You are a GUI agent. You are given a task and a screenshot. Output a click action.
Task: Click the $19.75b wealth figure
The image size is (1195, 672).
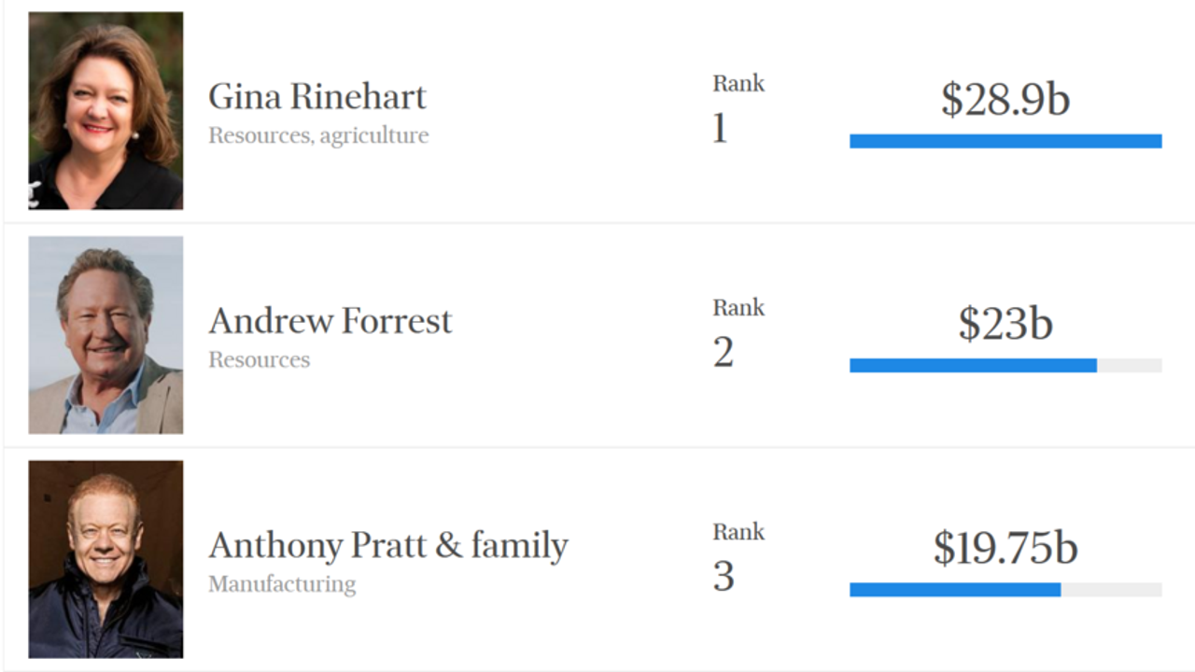pyautogui.click(x=1005, y=548)
